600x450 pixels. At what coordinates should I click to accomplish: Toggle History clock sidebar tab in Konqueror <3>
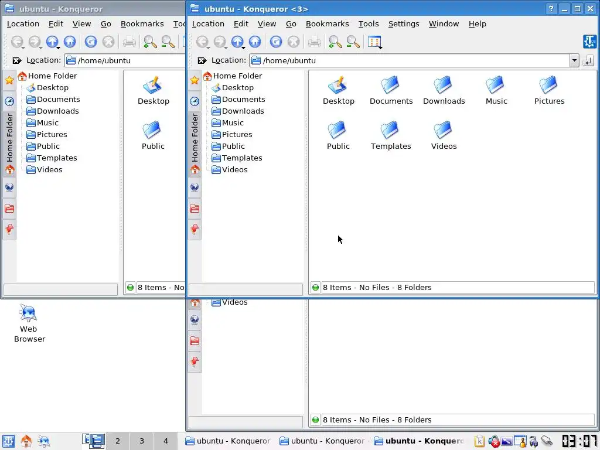pyautogui.click(x=195, y=101)
